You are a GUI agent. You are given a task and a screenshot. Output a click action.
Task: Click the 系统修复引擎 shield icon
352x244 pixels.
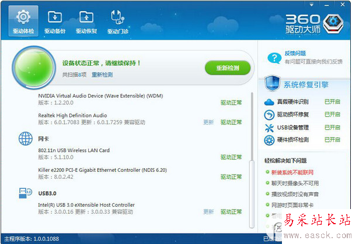point(272,83)
